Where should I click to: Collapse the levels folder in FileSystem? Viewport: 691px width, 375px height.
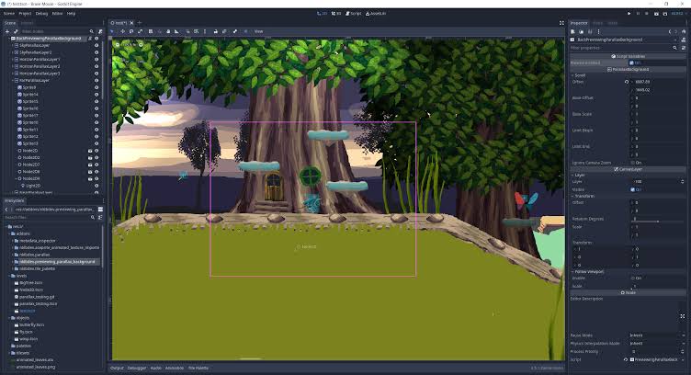(9, 276)
